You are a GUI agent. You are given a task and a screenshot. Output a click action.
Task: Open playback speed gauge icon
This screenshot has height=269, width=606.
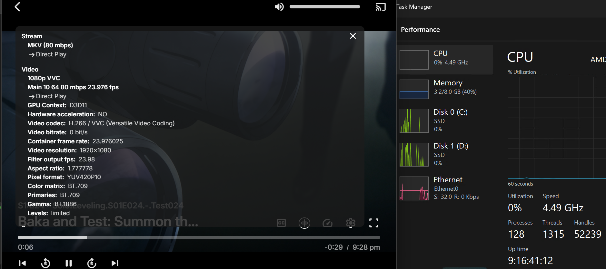(x=327, y=223)
